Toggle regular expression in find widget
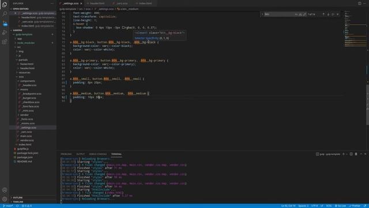The height and width of the screenshot is (208, 369). coord(304,14)
